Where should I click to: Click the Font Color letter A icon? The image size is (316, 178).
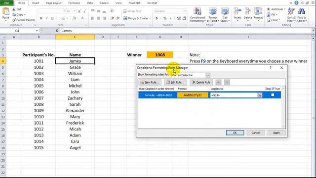[82, 18]
